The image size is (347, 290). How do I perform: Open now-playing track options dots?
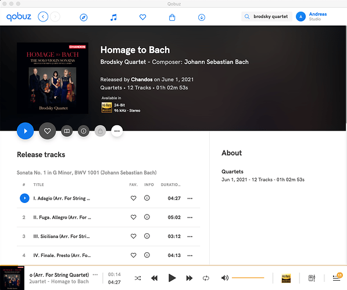click(x=95, y=275)
